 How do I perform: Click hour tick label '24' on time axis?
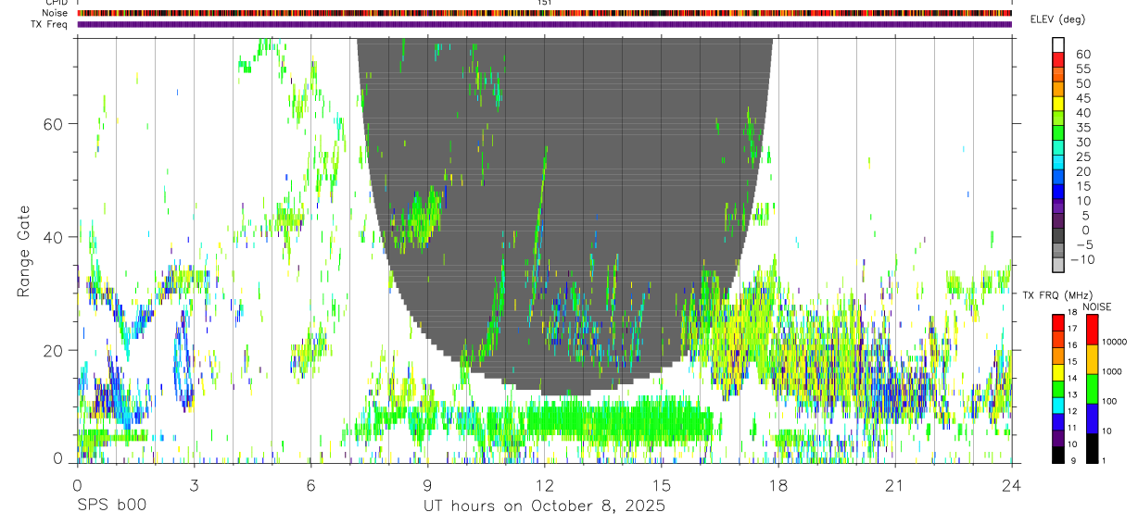tap(1012, 484)
